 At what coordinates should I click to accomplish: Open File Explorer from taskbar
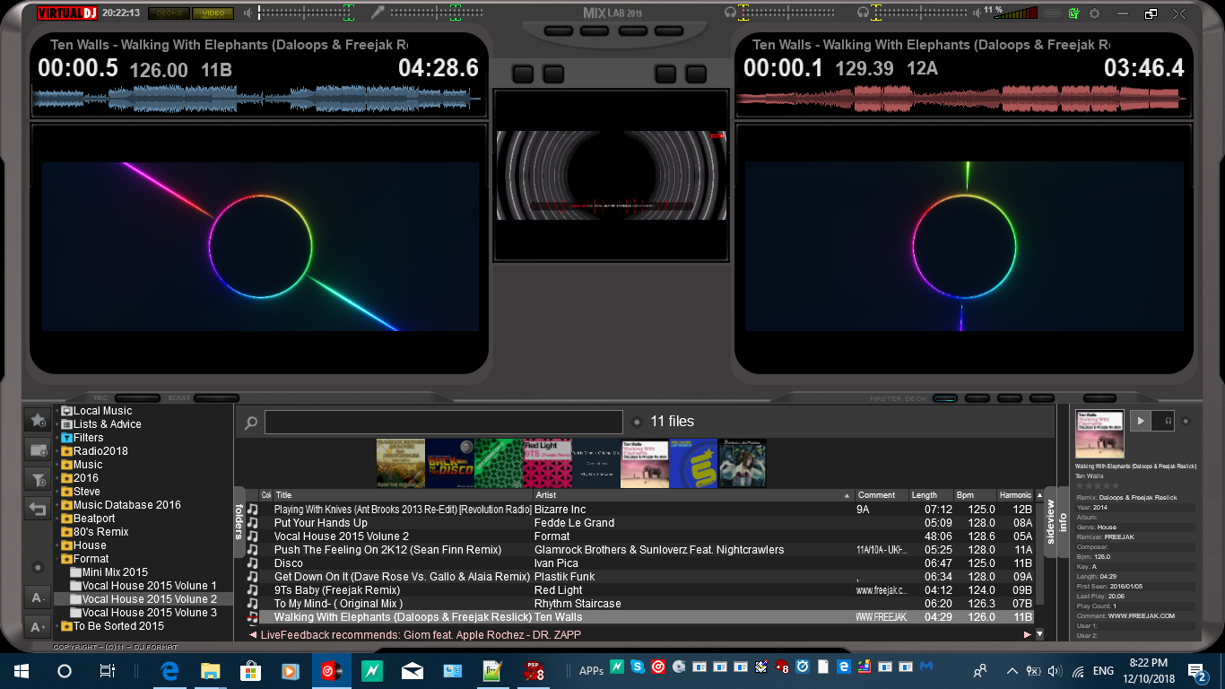pos(210,670)
